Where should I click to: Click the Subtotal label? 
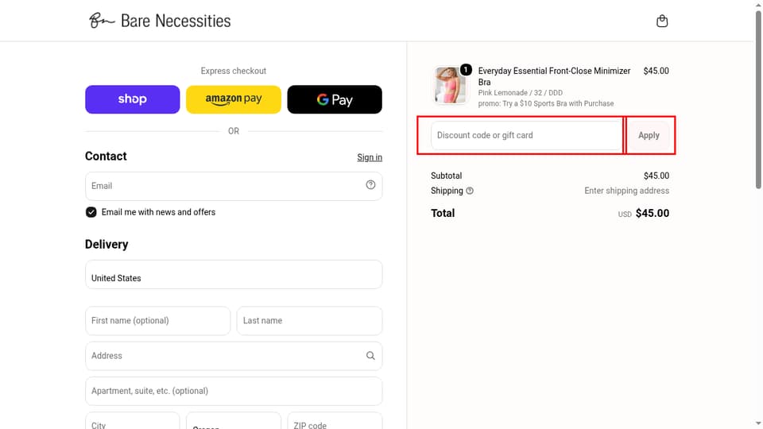[x=446, y=176]
